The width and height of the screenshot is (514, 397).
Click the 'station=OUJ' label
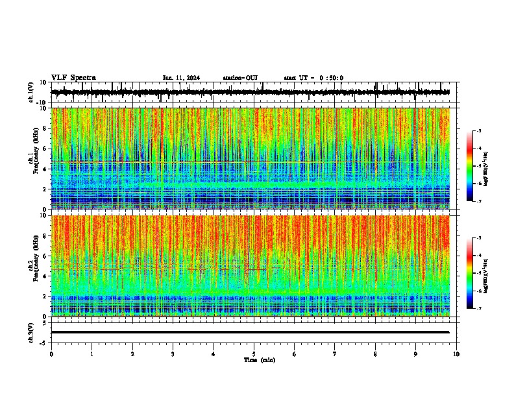240,78
